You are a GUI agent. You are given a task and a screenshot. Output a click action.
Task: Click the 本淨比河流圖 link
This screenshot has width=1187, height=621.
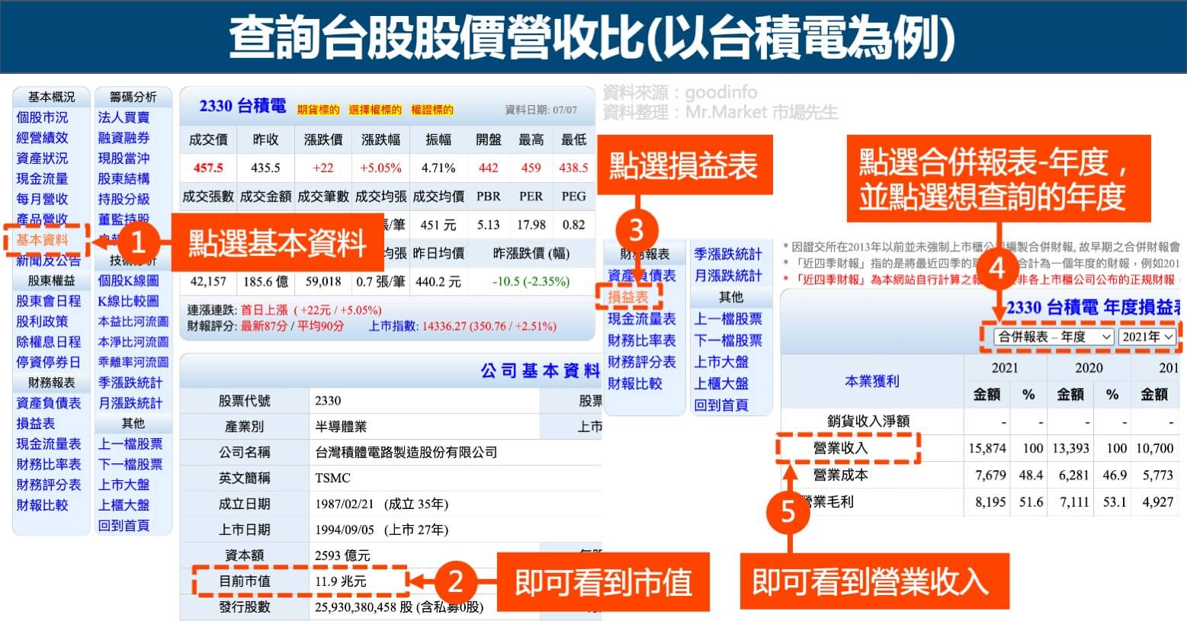(133, 342)
